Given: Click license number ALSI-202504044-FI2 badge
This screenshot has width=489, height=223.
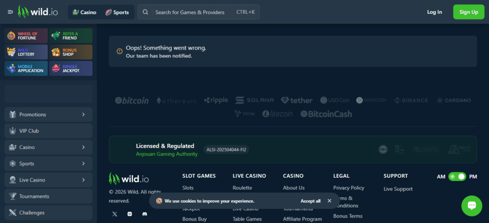Looking at the screenshot, I should pyautogui.click(x=226, y=150).
